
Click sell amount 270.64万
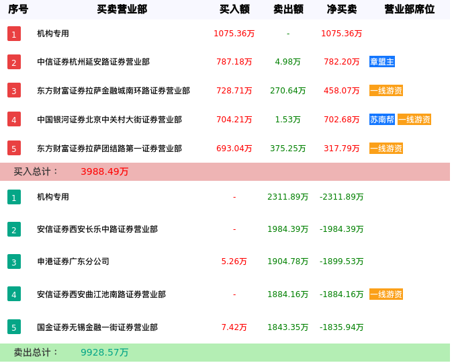[x=288, y=90]
